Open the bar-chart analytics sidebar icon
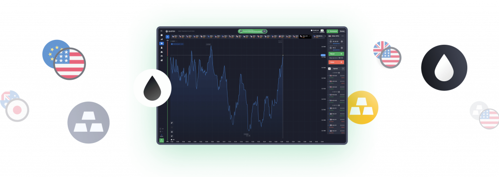 pos(162,39)
